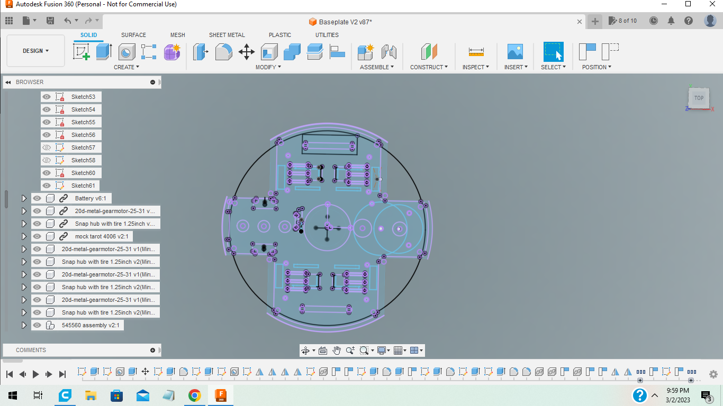Expand the 545560 assembly v2:1 node

24,325
